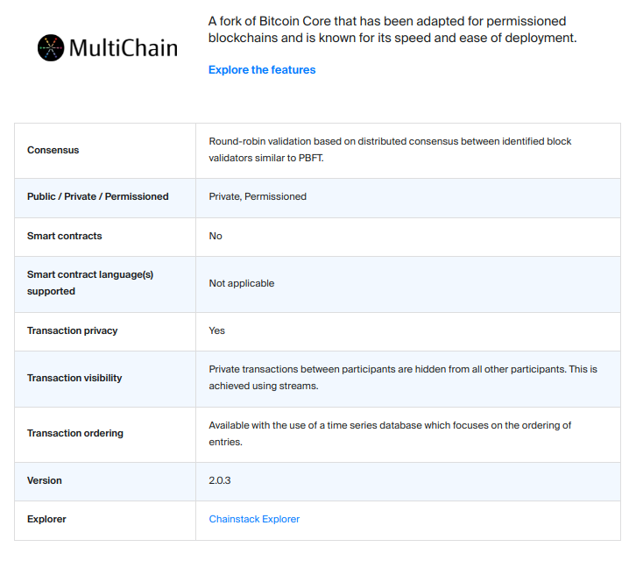
Task: Select the Transaction privacy row label
Action: pos(72,330)
